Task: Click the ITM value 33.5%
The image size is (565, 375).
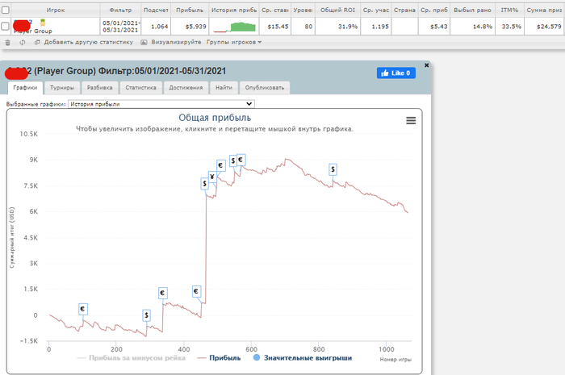Action: point(511,27)
